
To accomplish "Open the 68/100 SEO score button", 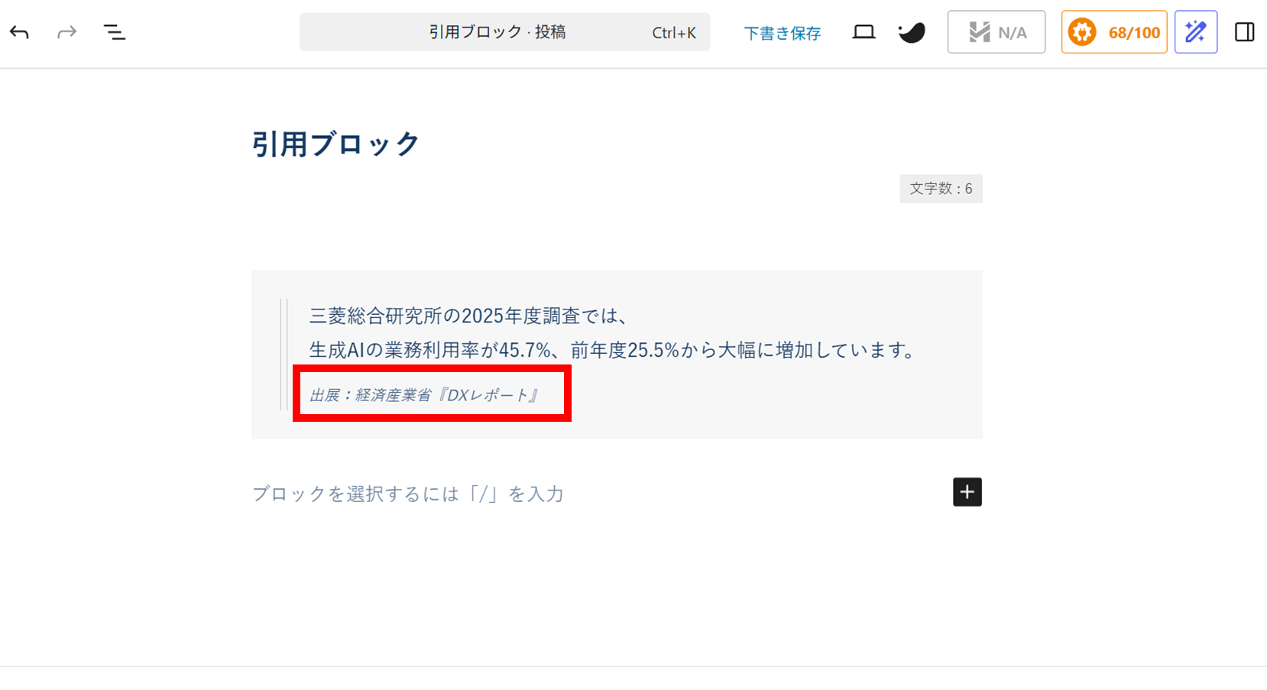I will point(1114,32).
